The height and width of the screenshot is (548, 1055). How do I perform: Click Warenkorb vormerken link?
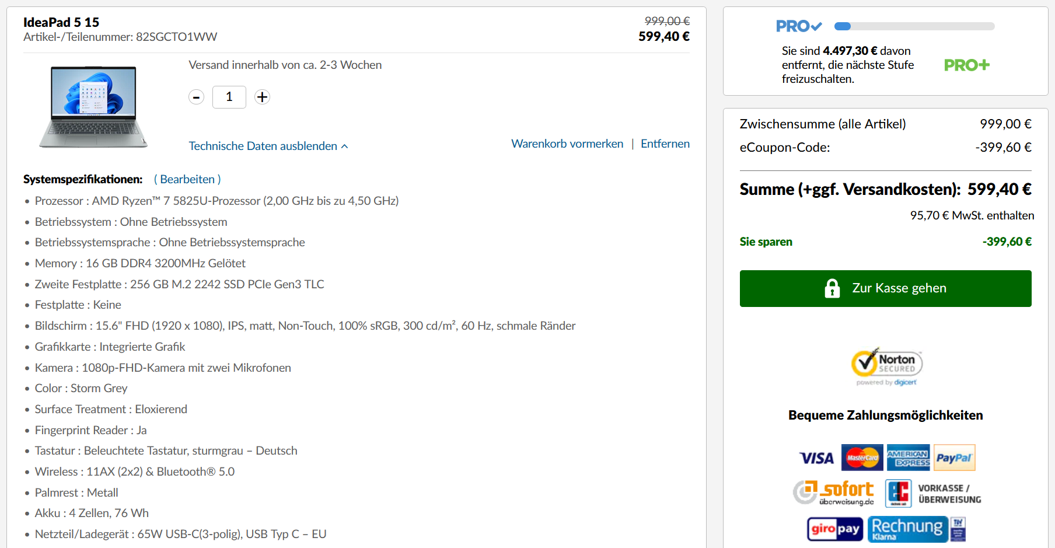(567, 144)
